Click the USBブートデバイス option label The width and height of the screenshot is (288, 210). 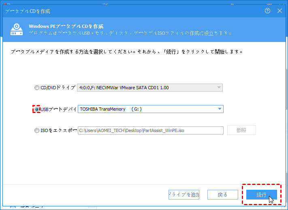click(59, 109)
